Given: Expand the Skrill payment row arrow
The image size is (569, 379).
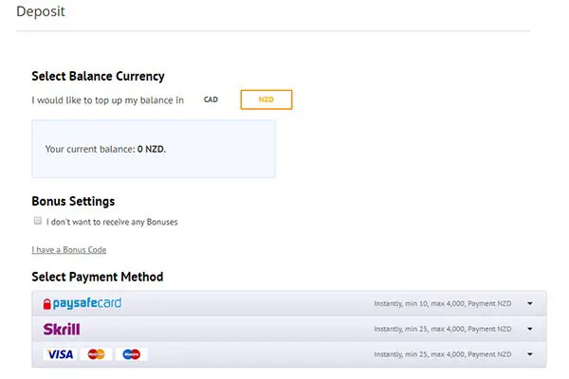Looking at the screenshot, I should tap(530, 330).
